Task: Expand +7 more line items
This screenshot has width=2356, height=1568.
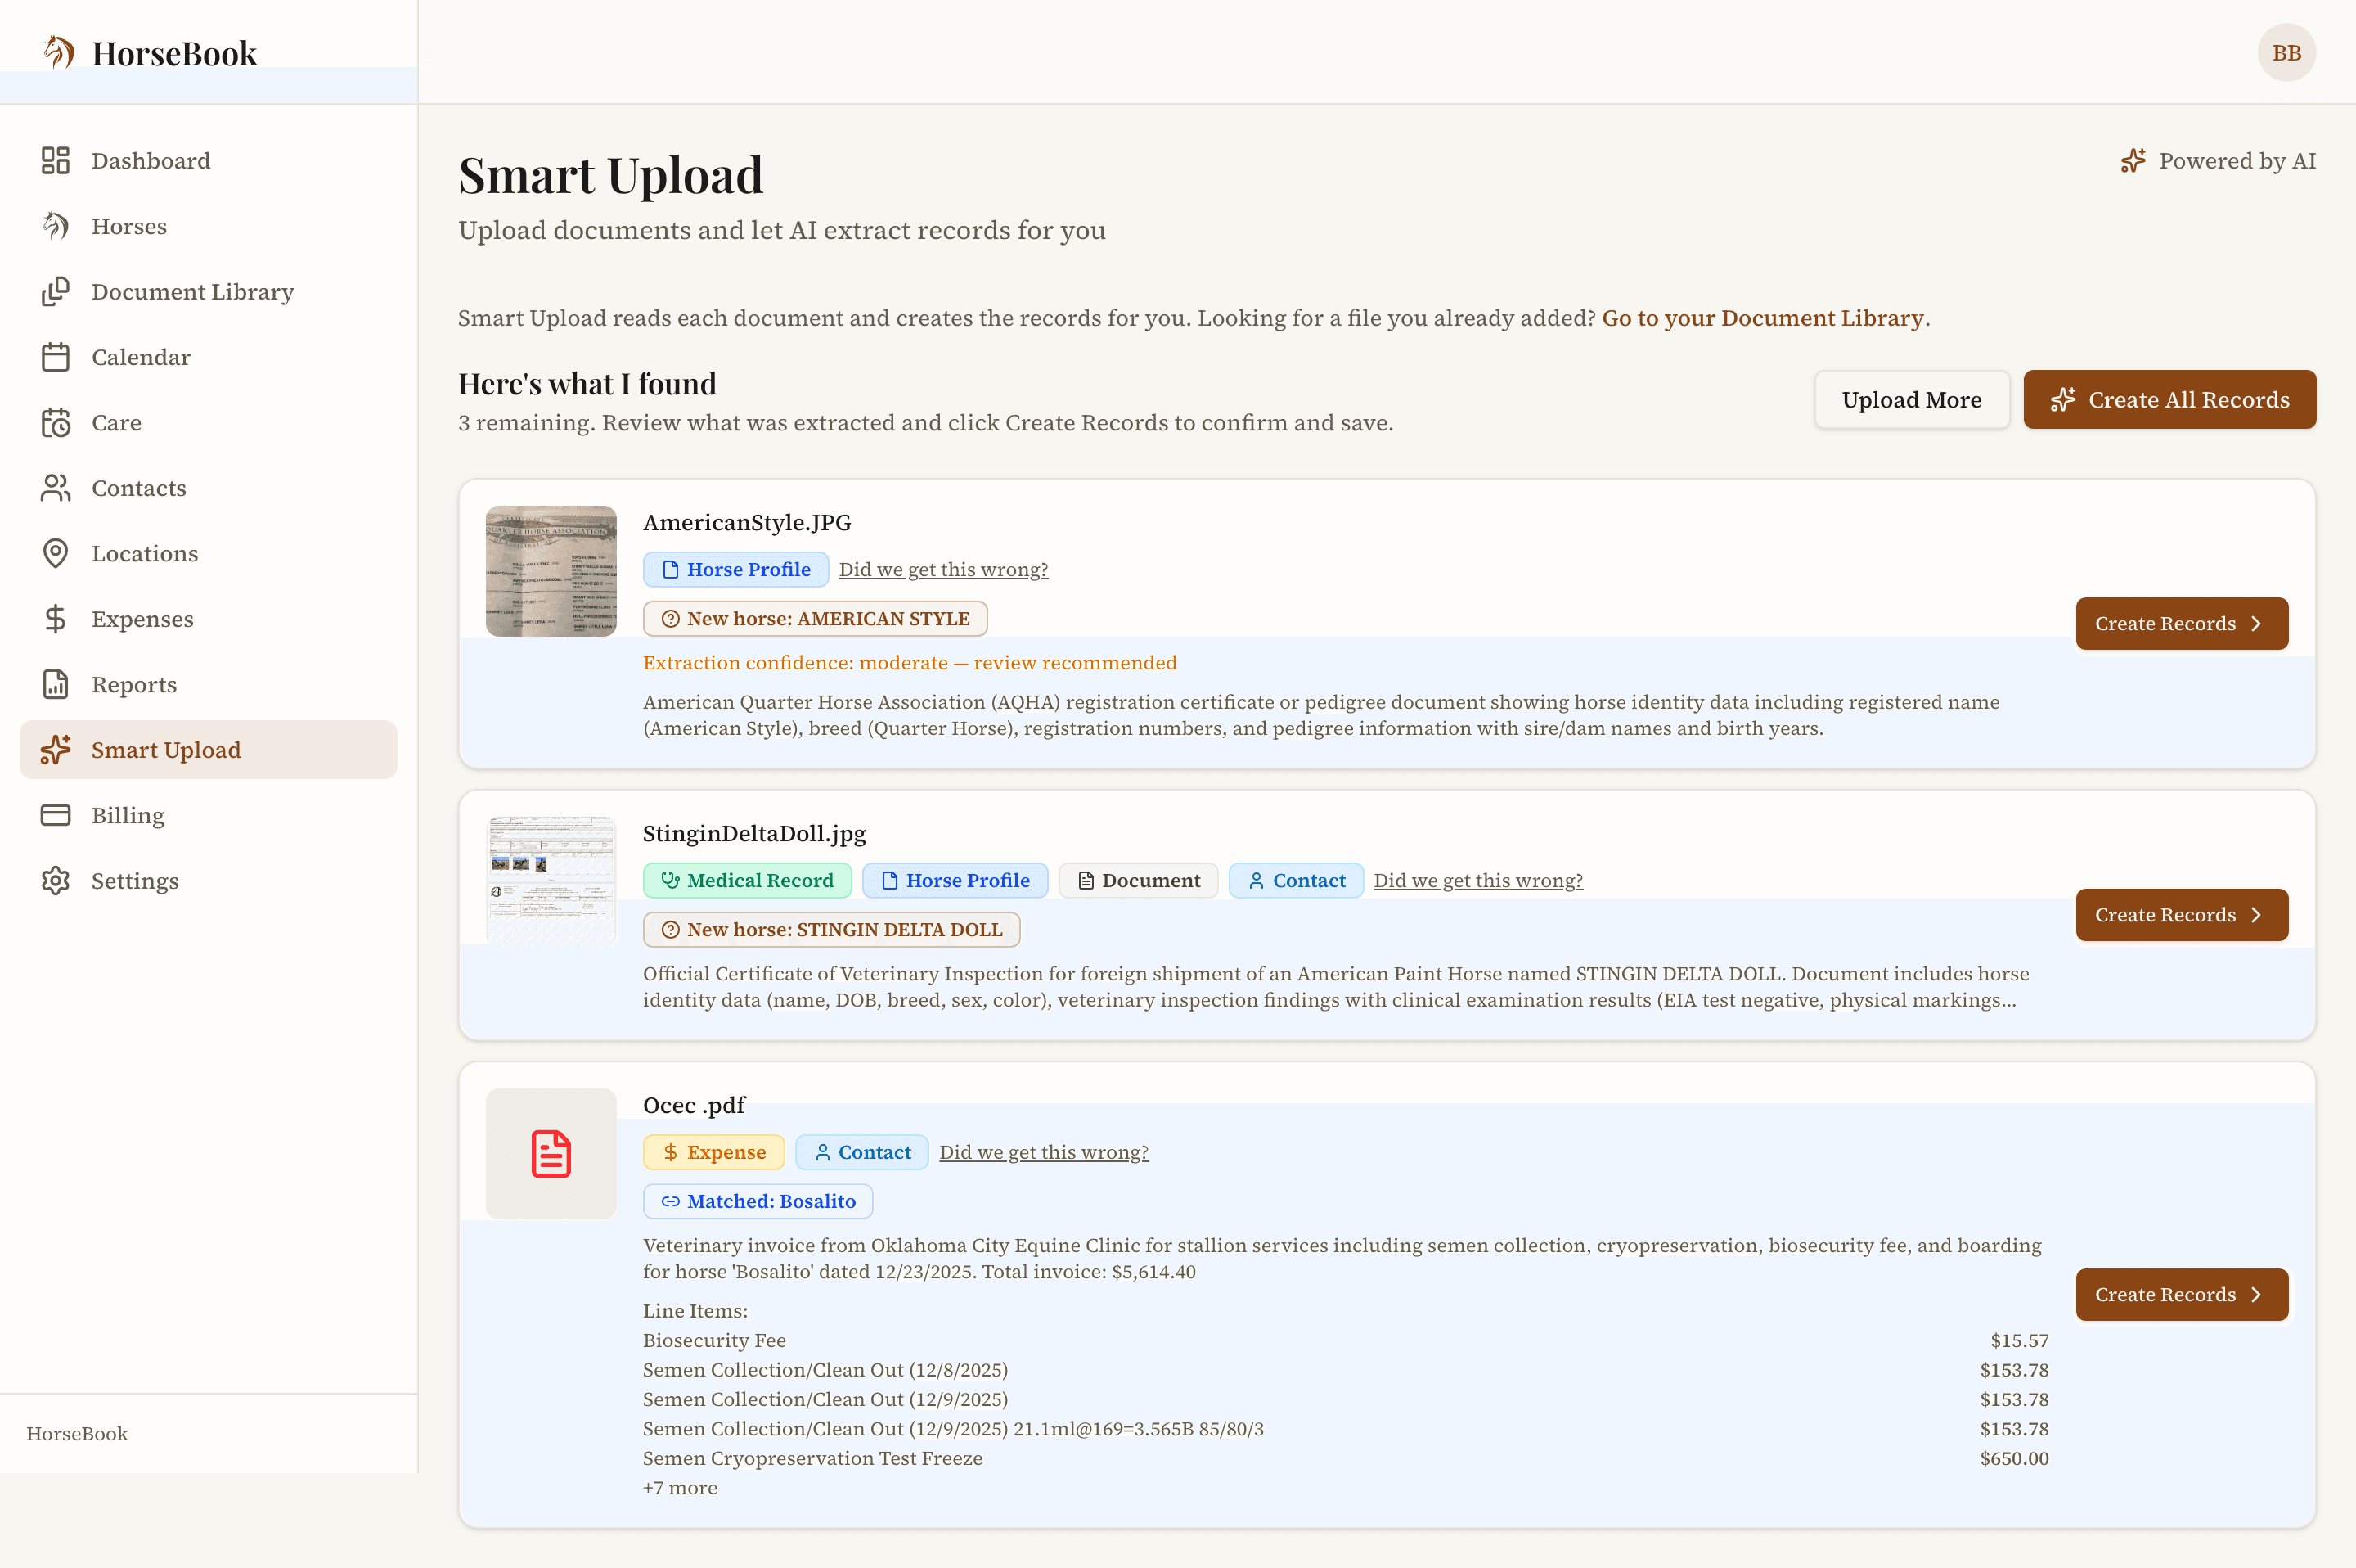Action: pyautogui.click(x=680, y=1488)
